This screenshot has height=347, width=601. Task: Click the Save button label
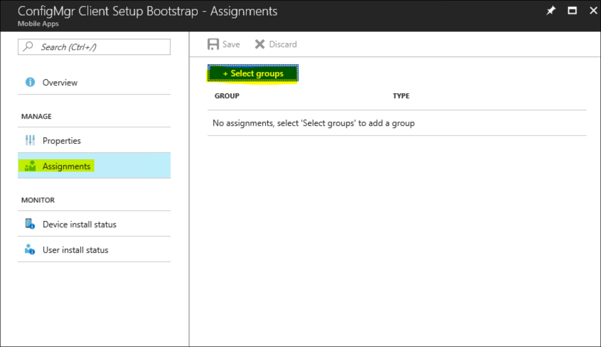point(231,44)
